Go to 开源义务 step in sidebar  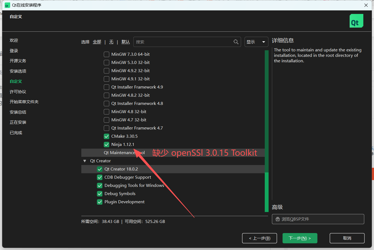pos(18,61)
